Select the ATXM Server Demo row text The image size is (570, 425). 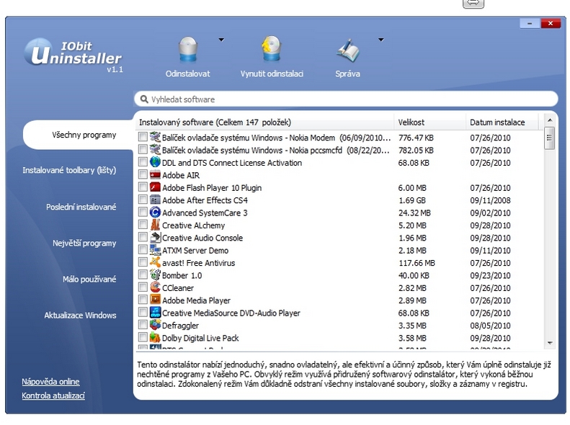(x=195, y=250)
